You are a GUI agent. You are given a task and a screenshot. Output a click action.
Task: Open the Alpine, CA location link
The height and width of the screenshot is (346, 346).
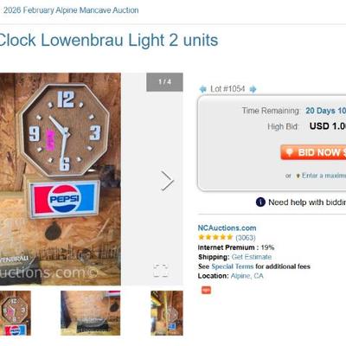coord(247,276)
